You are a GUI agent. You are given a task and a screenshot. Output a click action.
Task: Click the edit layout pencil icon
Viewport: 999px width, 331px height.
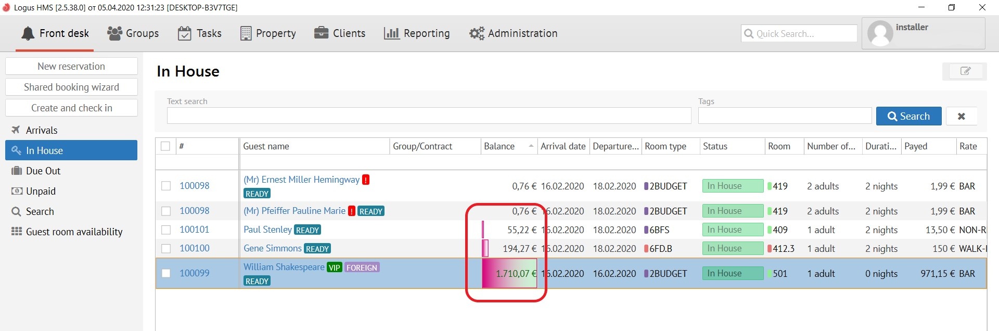tap(965, 71)
